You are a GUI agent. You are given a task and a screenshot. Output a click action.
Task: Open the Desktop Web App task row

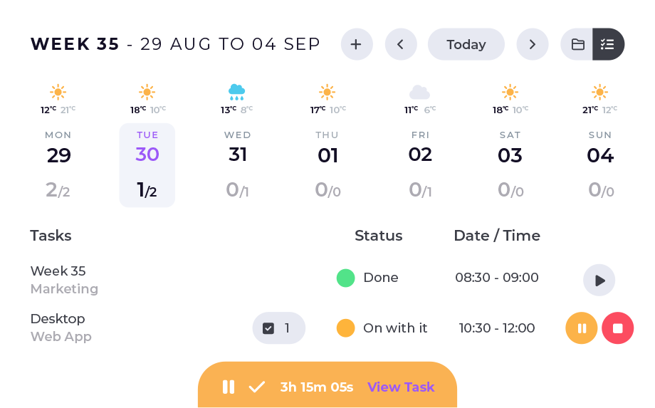[61, 327]
